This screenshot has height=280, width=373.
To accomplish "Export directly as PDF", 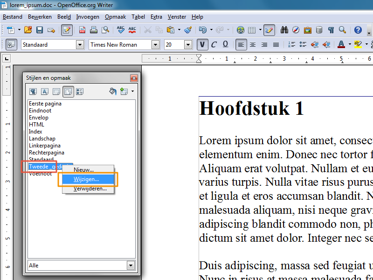I will [x=82, y=30].
